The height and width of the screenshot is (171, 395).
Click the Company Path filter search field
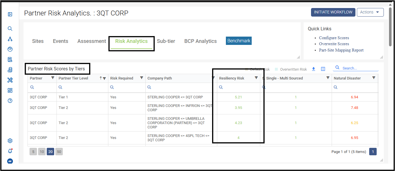[181, 88]
